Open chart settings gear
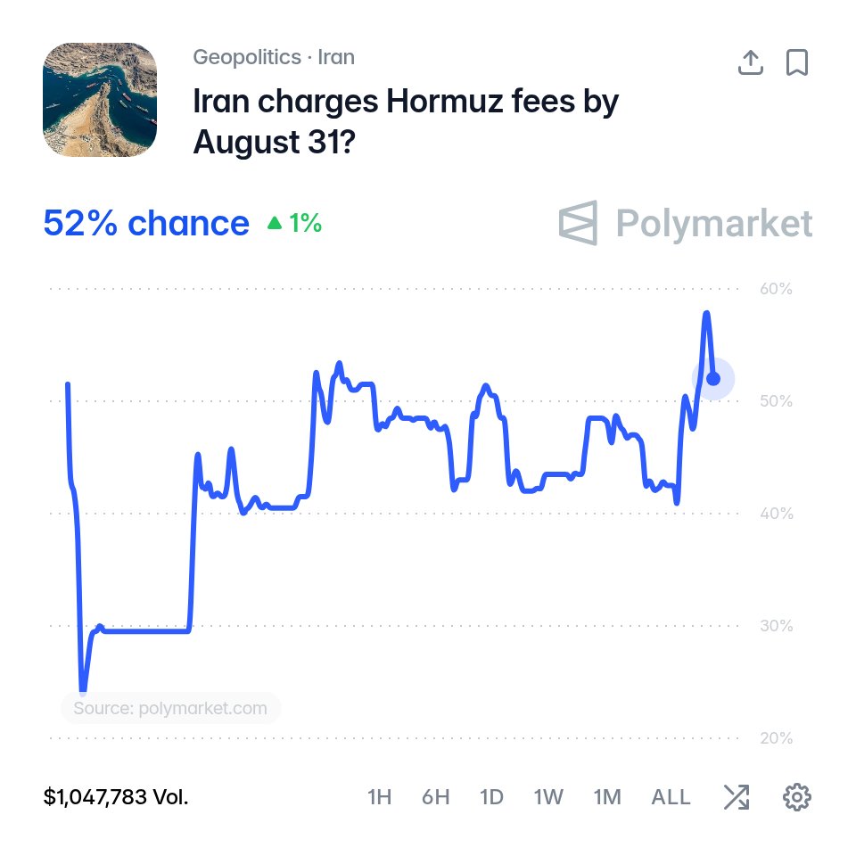This screenshot has width=856, height=856. pyautogui.click(x=797, y=797)
